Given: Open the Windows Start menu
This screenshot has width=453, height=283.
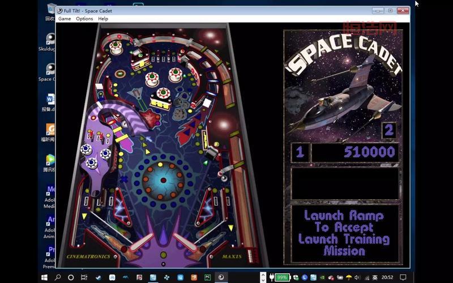Looking at the screenshot, I should click(x=45, y=277).
